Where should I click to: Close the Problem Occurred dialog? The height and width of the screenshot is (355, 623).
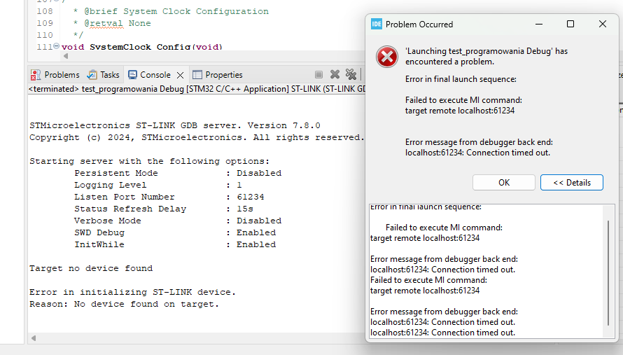[x=603, y=25]
